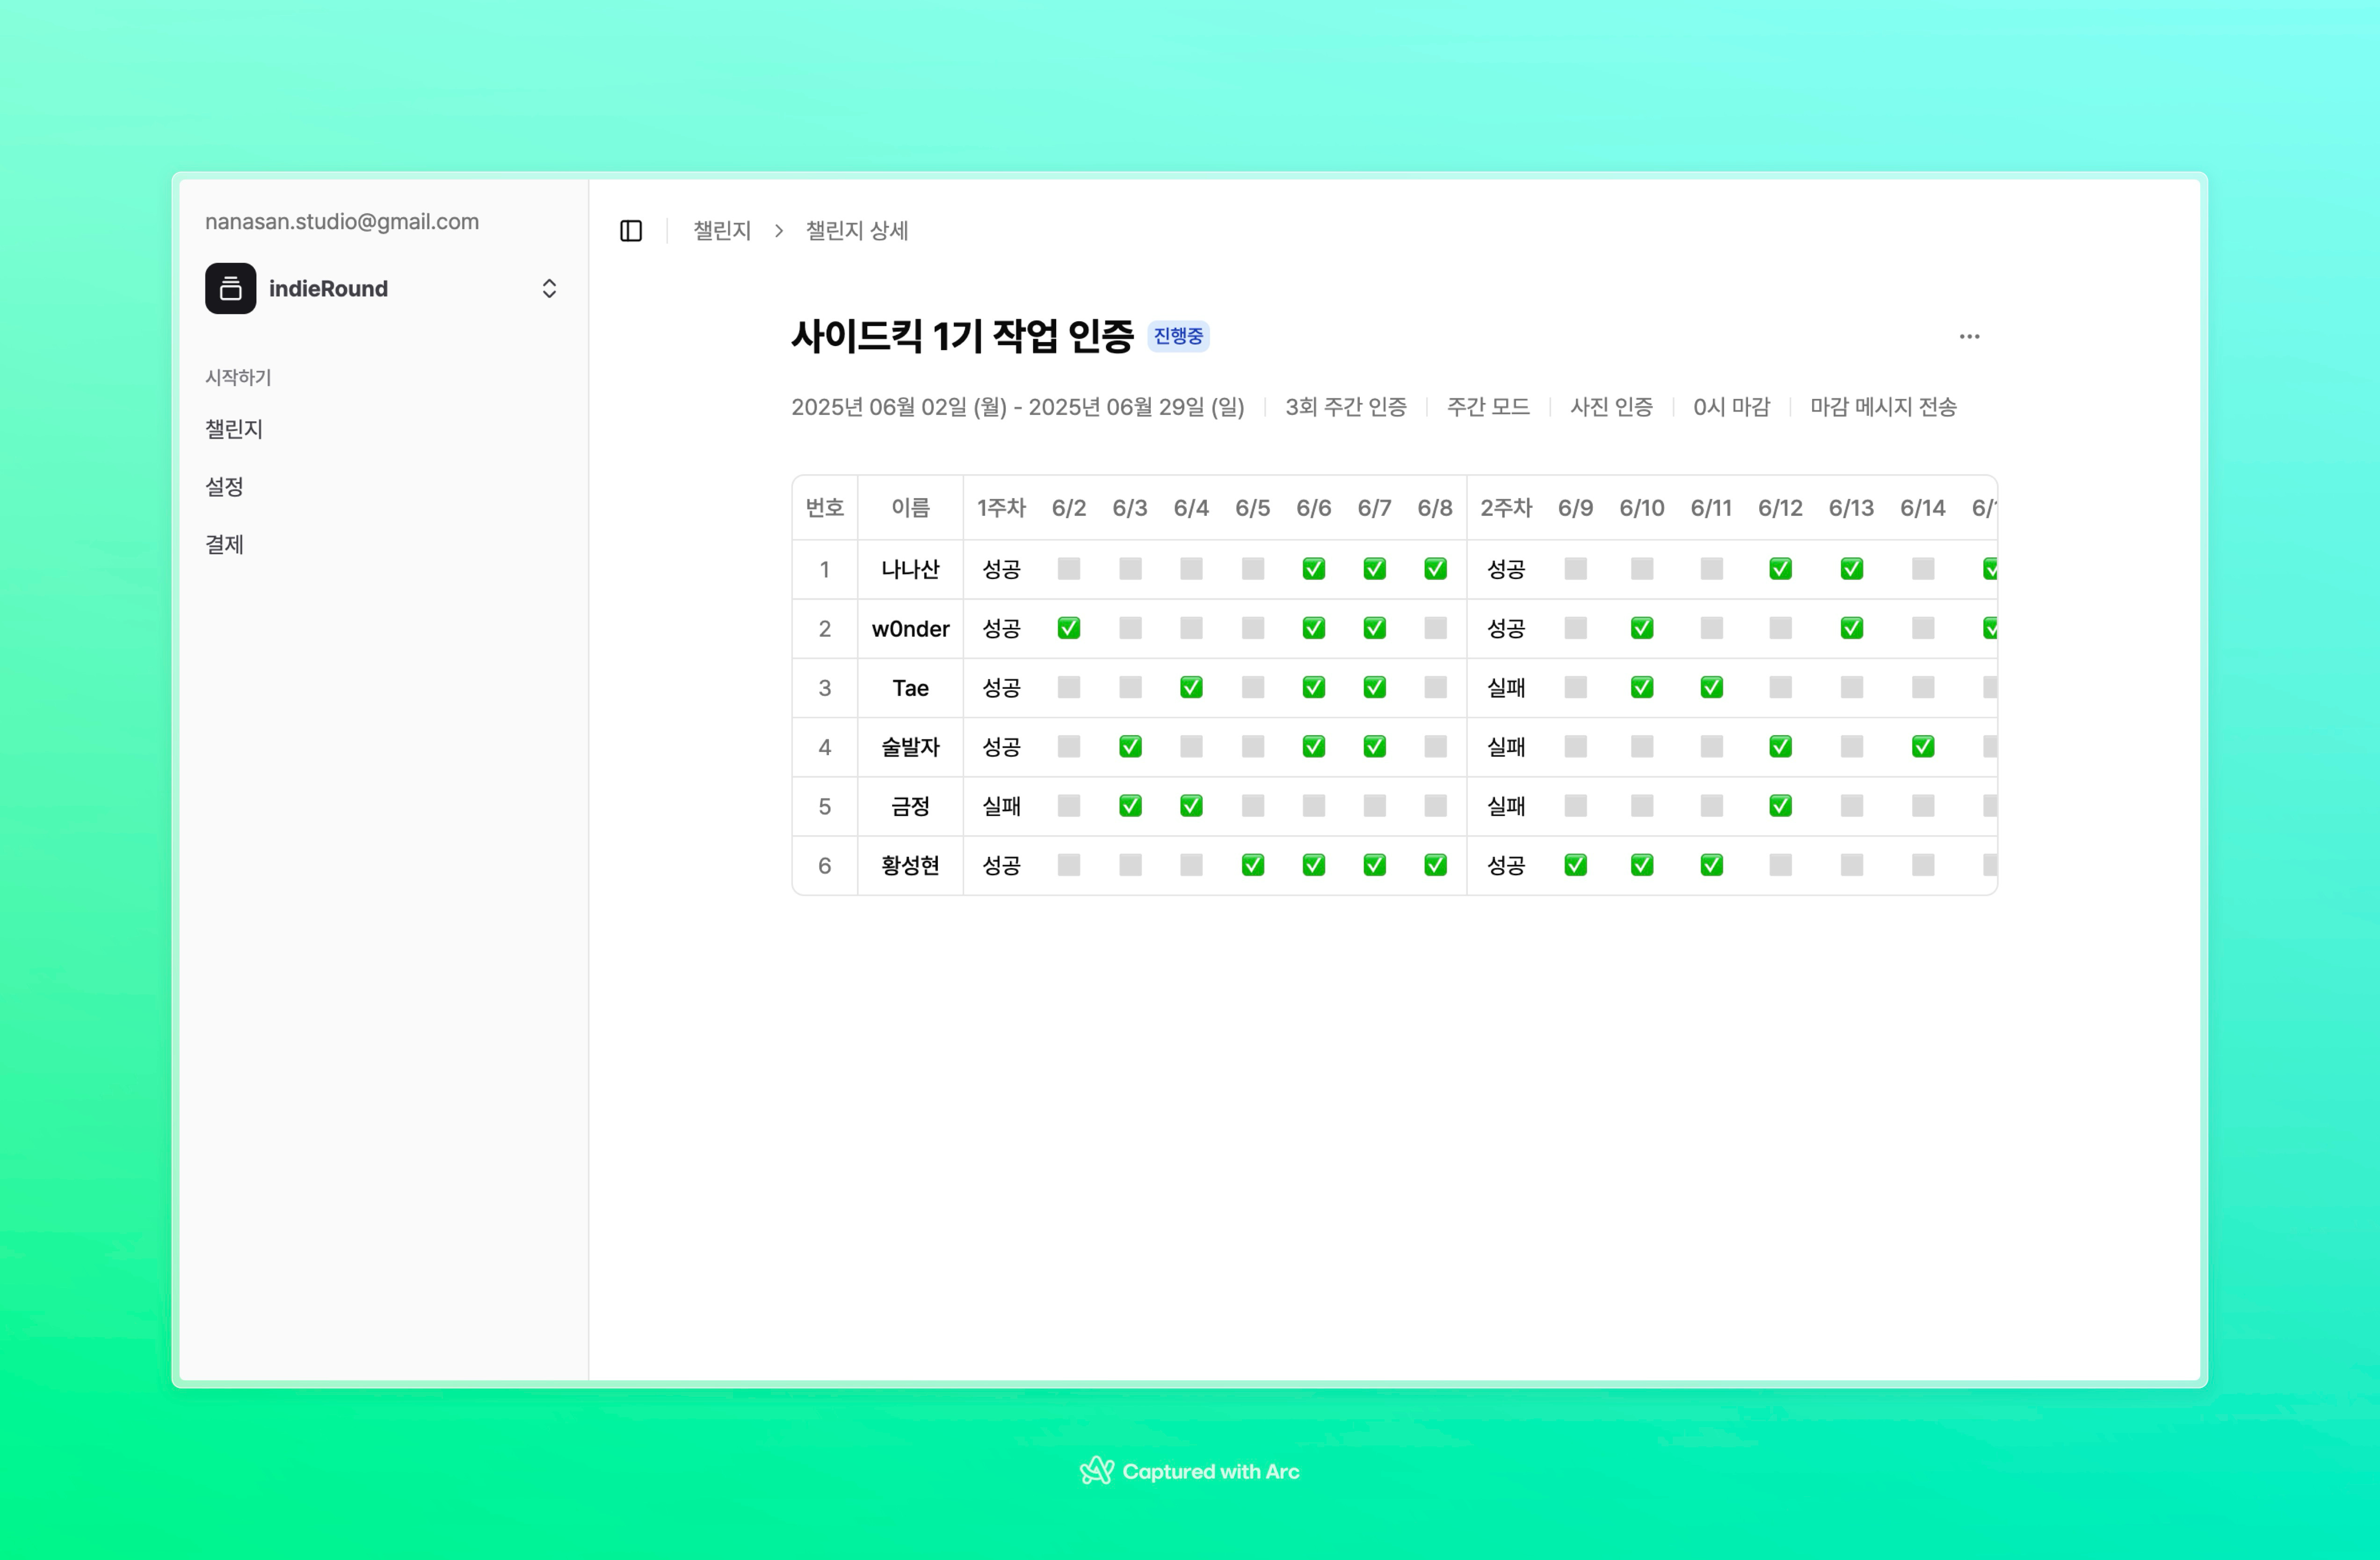Click 나나산's green check on 6/6
Screen dimensions: 2380x1560
[x=1313, y=569]
